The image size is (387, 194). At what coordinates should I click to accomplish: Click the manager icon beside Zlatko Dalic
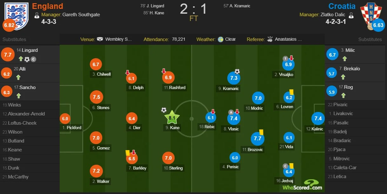coord(351,15)
